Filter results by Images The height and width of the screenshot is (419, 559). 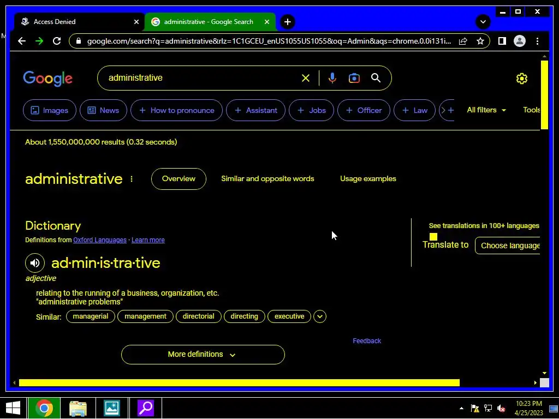50,110
